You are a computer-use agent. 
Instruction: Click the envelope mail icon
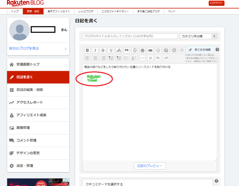(x=150, y=50)
